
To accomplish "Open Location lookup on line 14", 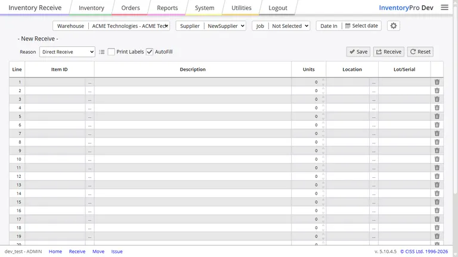I will tap(373, 194).
